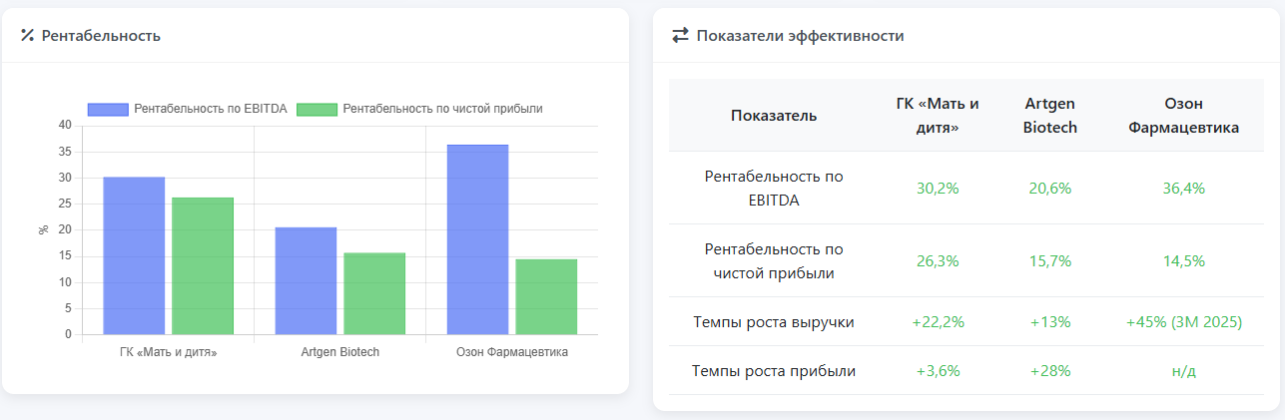Click the green bar for Artgen Biotech

374,293
